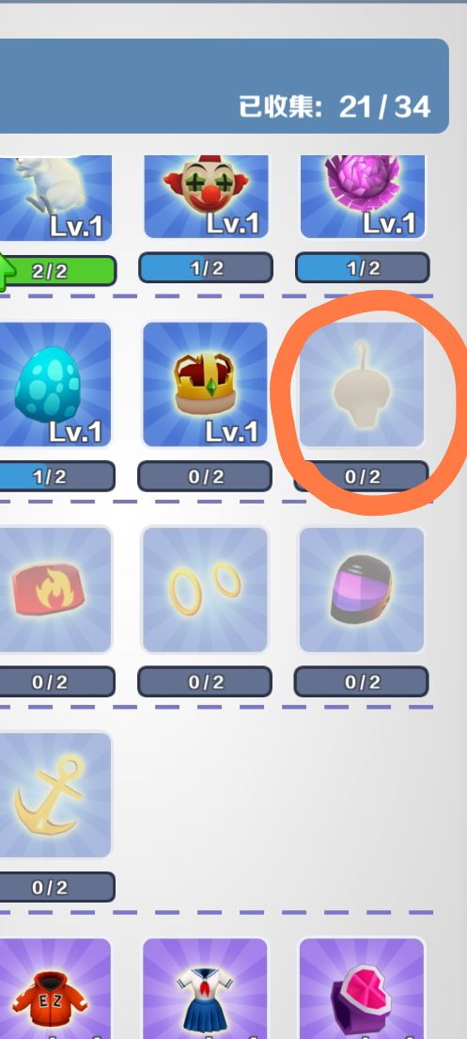Choose the golden rings item
Image resolution: width=467 pixels, height=1039 pixels.
[206, 590]
